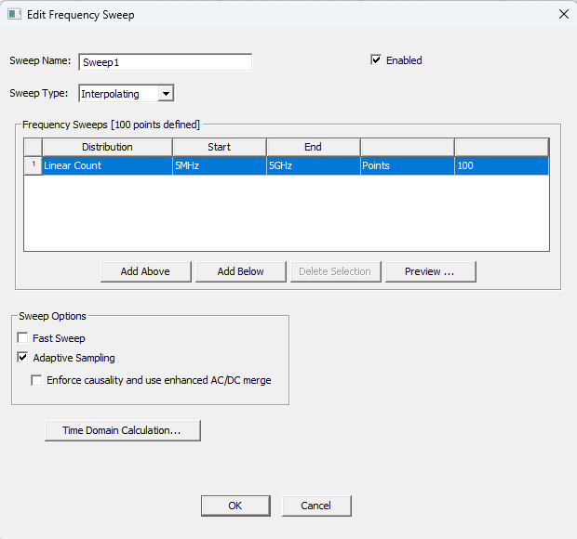Uncheck Adaptive Sampling
This screenshot has width=577, height=539.
[x=23, y=358]
